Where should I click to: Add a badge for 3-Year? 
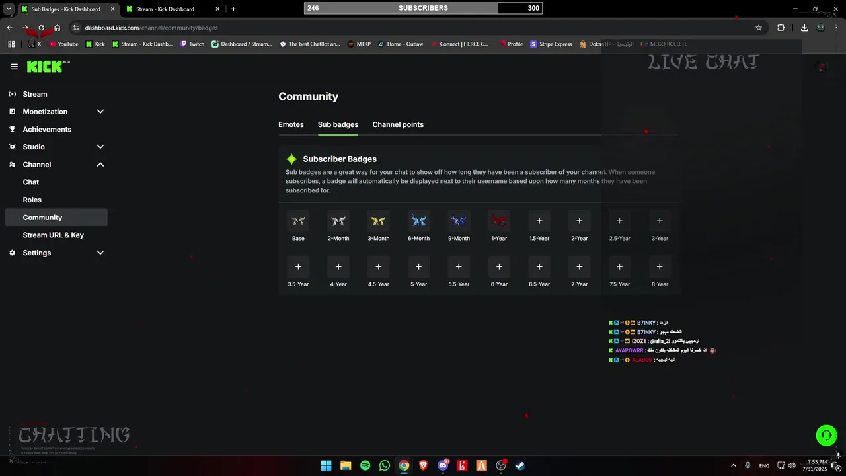pyautogui.click(x=660, y=221)
